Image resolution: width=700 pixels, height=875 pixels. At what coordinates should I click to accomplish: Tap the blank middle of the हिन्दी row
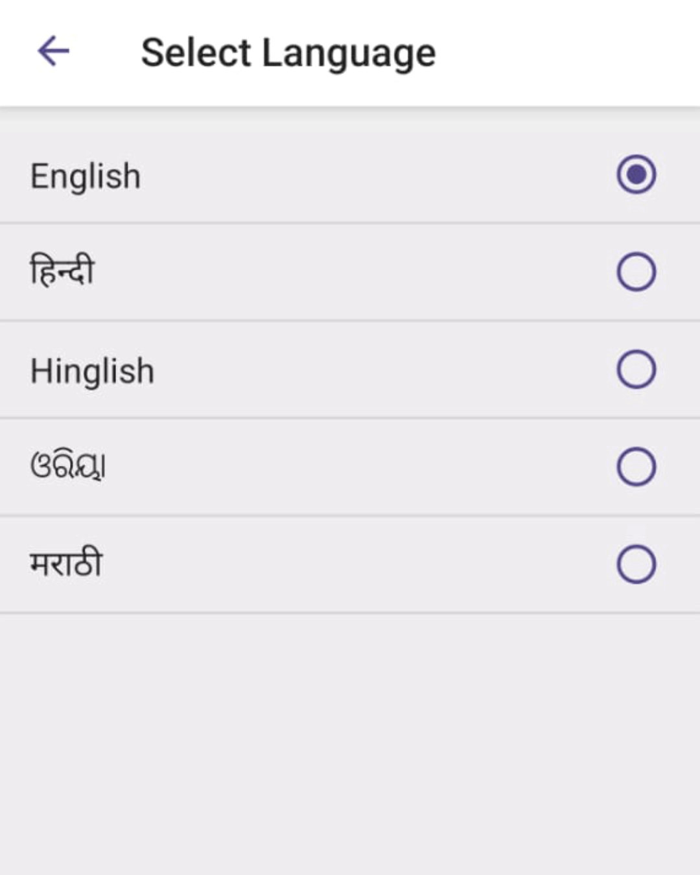tap(355, 272)
